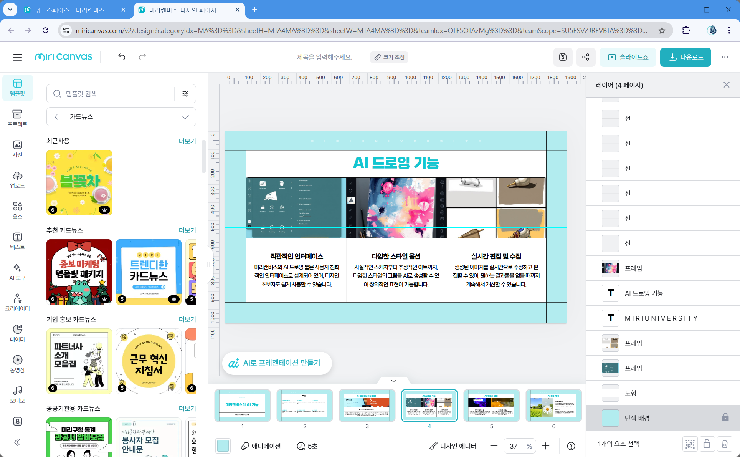Open the AI 도구 sidebar panel
Image resolution: width=740 pixels, height=457 pixels.
17,272
